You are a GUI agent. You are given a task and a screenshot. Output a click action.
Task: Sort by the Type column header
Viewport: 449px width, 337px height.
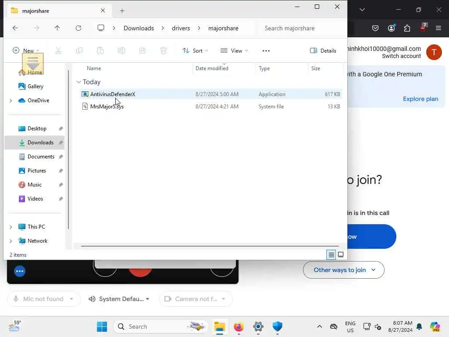coord(264,68)
